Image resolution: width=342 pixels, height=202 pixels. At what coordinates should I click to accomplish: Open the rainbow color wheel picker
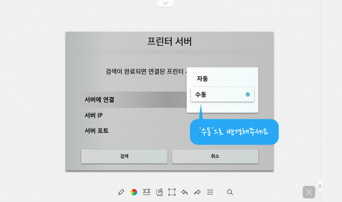pyautogui.click(x=134, y=192)
